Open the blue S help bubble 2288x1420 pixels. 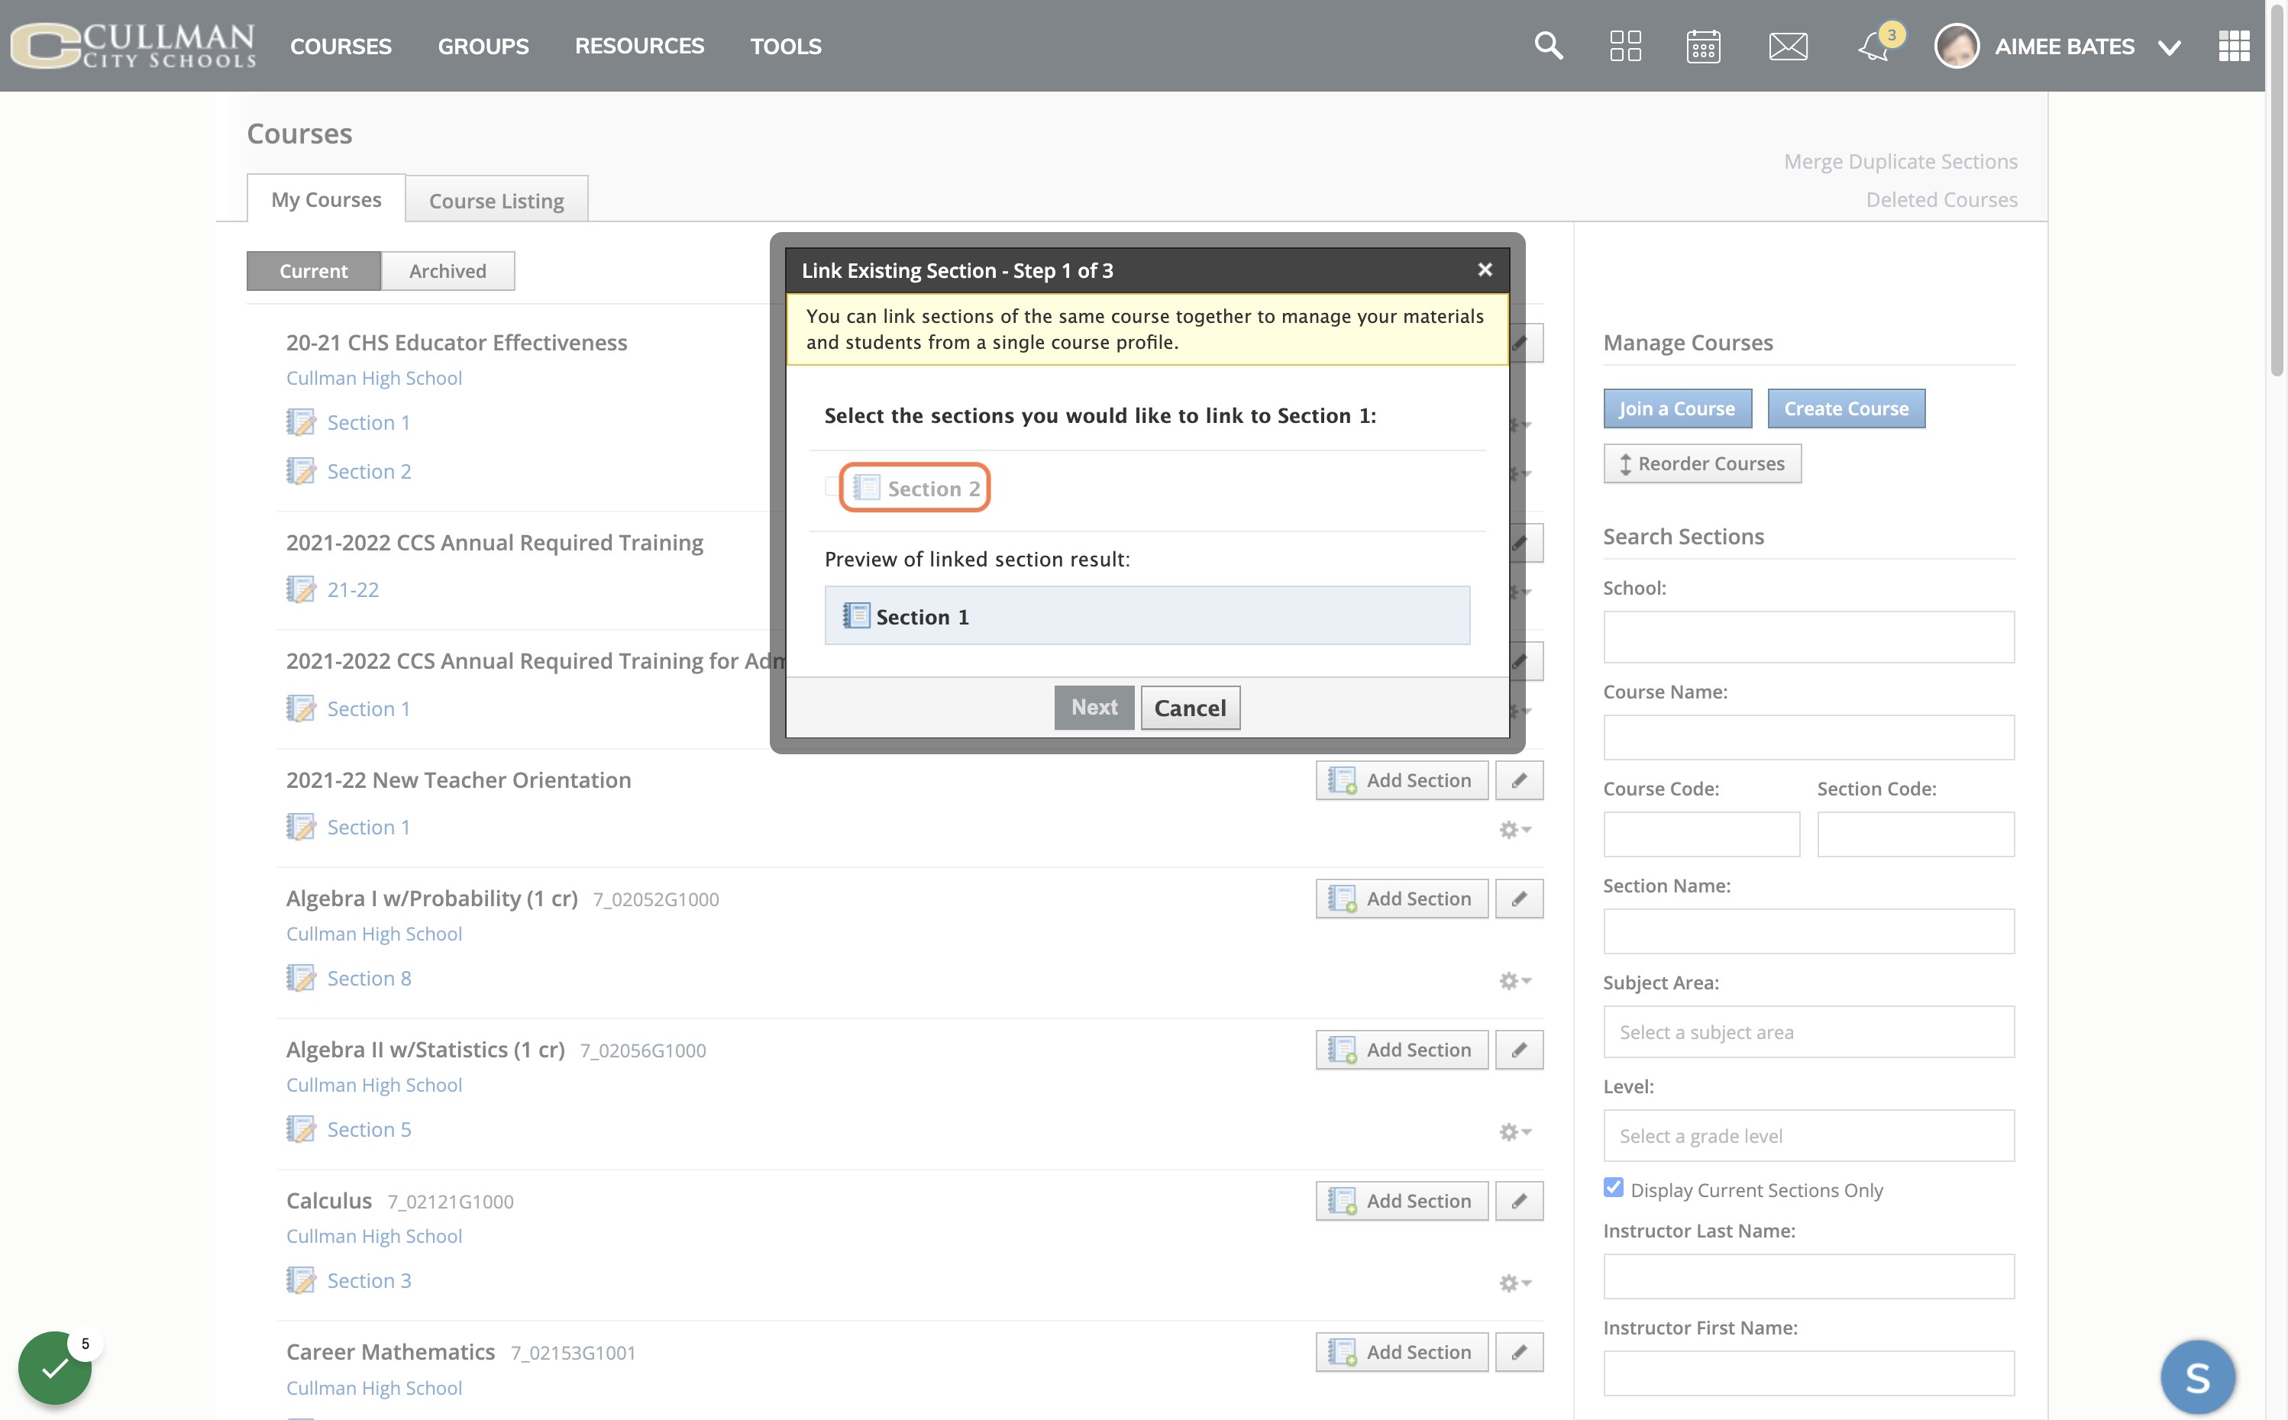pos(2197,1376)
